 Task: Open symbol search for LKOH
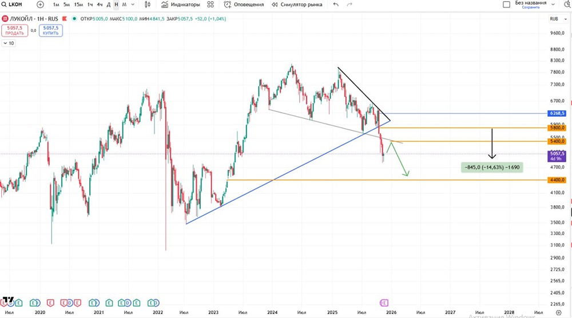pyautogui.click(x=12, y=5)
